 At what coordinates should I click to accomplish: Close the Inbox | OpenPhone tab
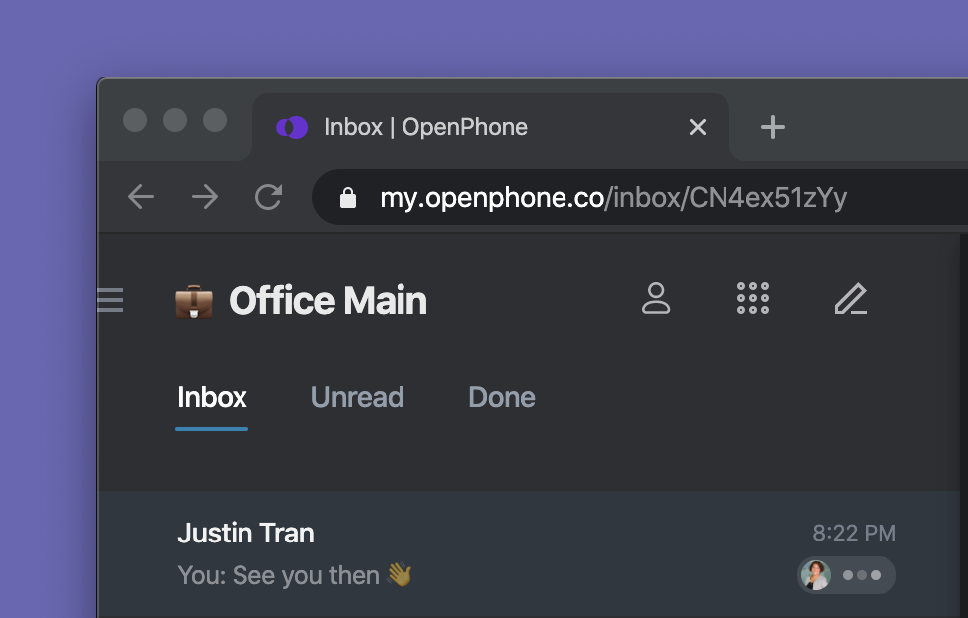[698, 128]
